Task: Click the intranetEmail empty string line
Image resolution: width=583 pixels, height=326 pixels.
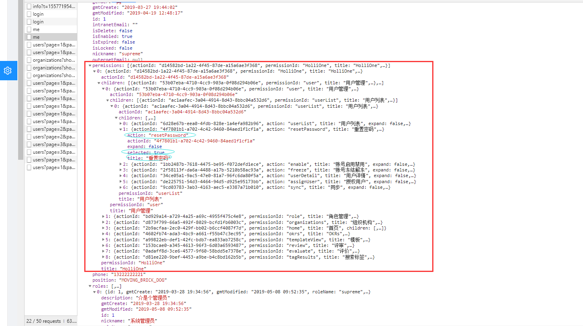Action: click(115, 25)
